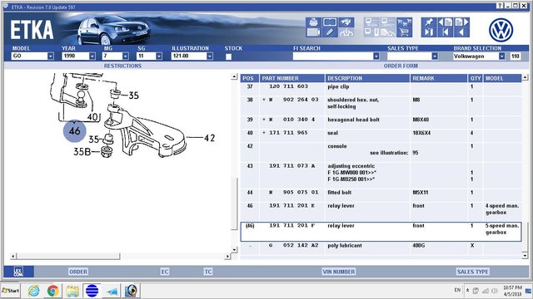Show hidden system tray icons

467,291
